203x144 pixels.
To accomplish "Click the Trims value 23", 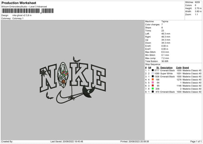I will tap(163, 31).
